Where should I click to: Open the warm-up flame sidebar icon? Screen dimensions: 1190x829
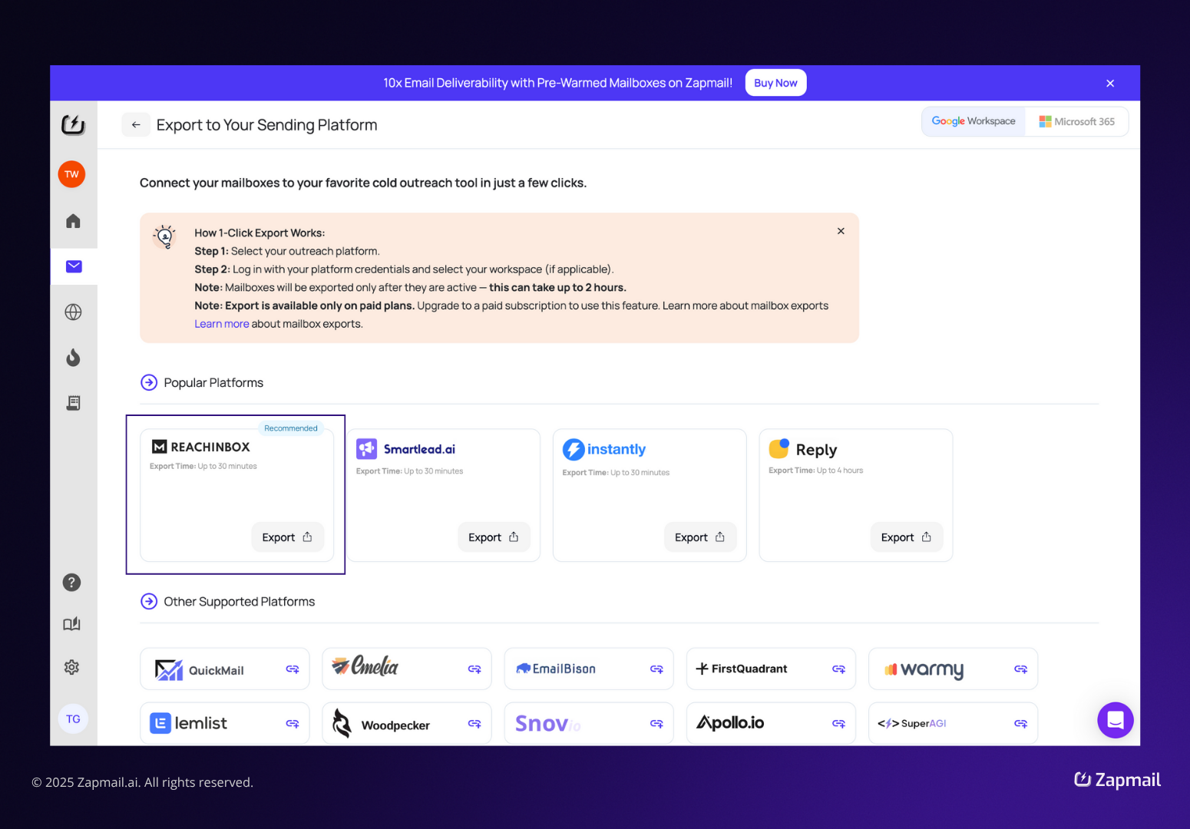click(73, 358)
